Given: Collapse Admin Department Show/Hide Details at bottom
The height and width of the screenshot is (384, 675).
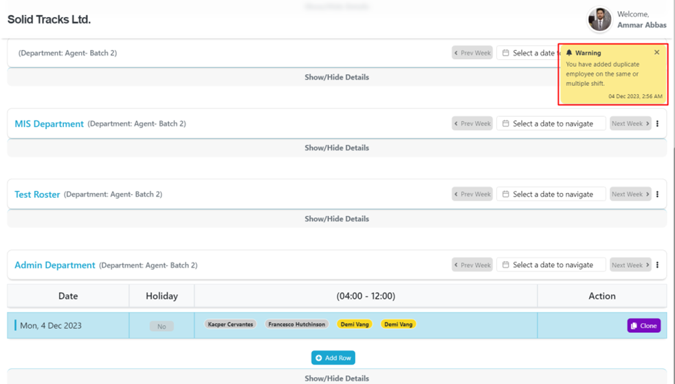Looking at the screenshot, I should coord(337,378).
